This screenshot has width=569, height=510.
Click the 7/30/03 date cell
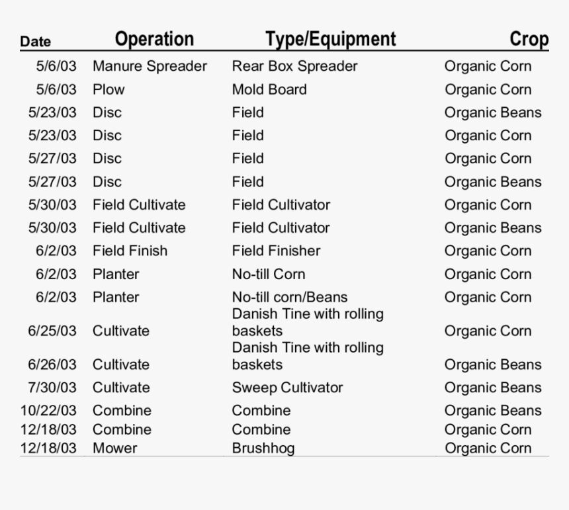coord(52,388)
